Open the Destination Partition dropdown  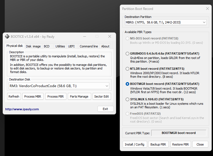(x=166, y=22)
